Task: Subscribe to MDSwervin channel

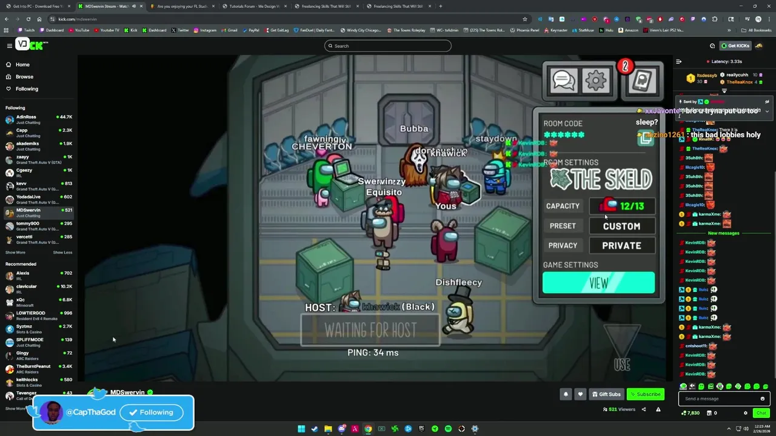Action: (645, 394)
